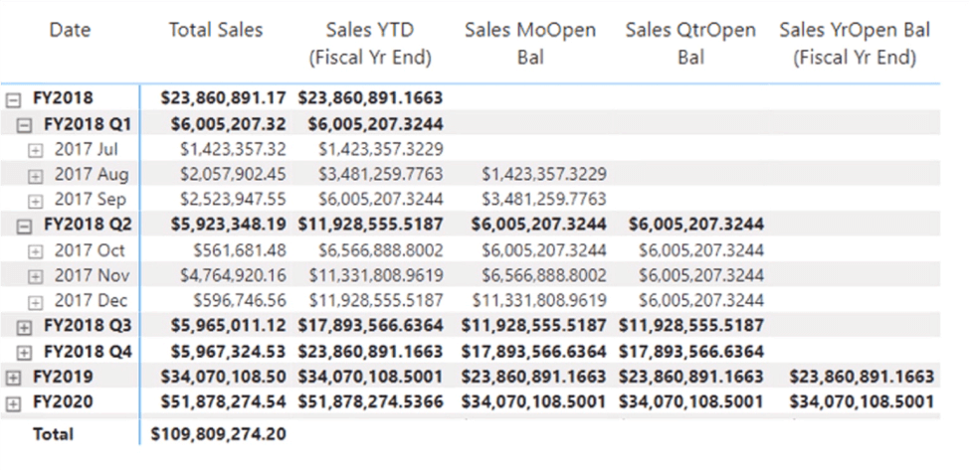The height and width of the screenshot is (470, 970).
Task: Click the Sales YrOpen Bal column header
Action: [x=856, y=44]
